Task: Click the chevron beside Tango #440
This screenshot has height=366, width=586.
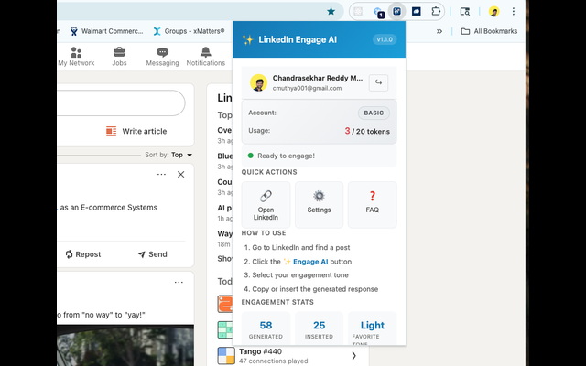Action: click(x=354, y=356)
